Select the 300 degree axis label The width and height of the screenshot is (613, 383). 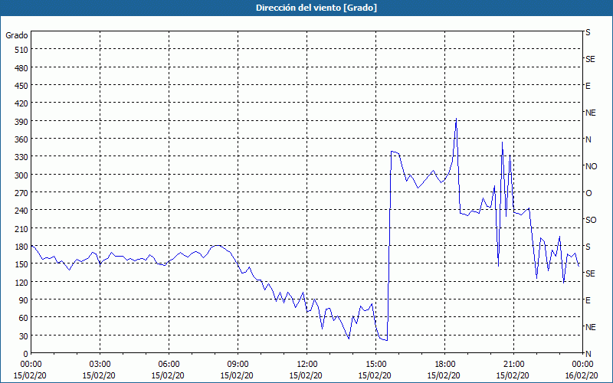tap(21, 175)
